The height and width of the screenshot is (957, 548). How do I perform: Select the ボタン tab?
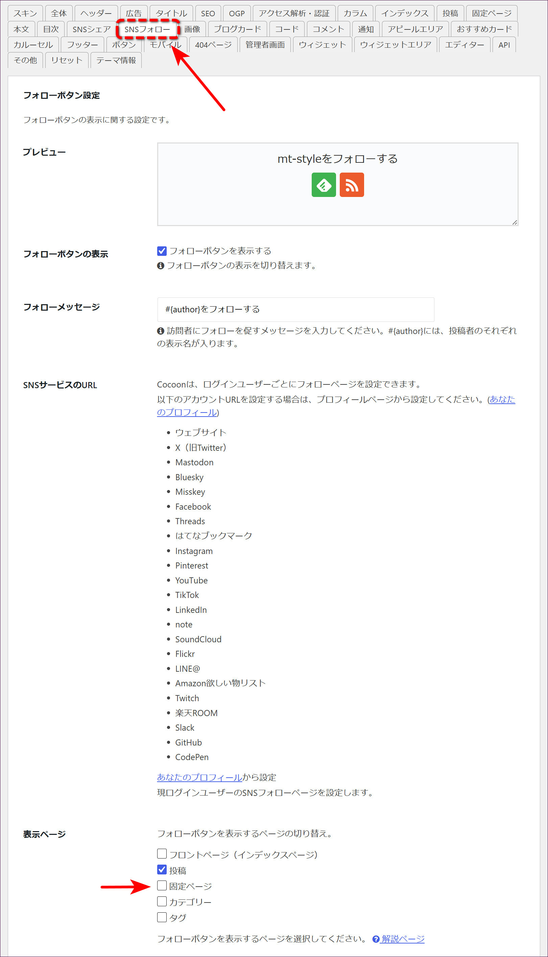[x=124, y=45]
